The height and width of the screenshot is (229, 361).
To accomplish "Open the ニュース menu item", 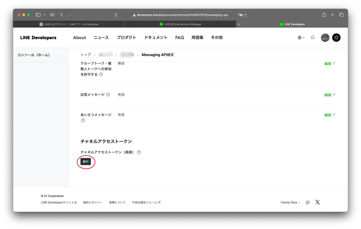I will (x=101, y=38).
